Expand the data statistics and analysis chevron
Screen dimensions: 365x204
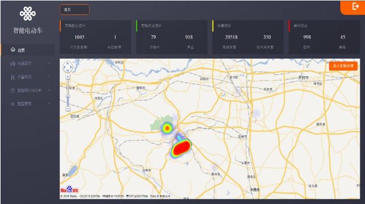[x=49, y=90]
